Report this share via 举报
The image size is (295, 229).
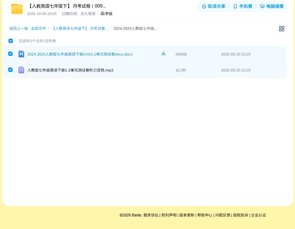[x=107, y=14]
